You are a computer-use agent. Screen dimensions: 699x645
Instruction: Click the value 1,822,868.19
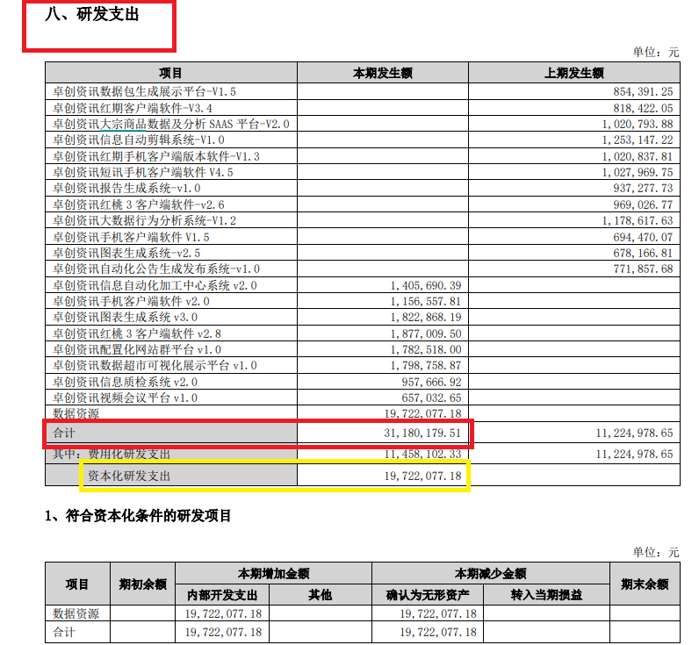point(426,317)
